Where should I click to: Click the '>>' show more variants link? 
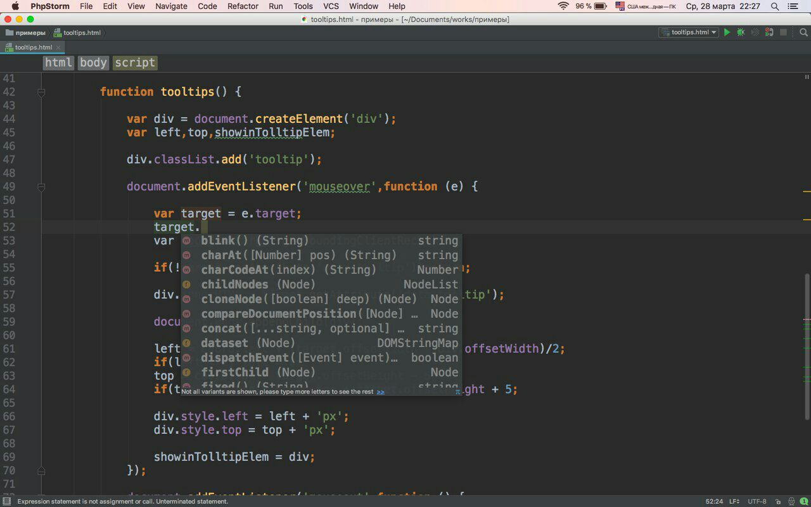click(380, 392)
